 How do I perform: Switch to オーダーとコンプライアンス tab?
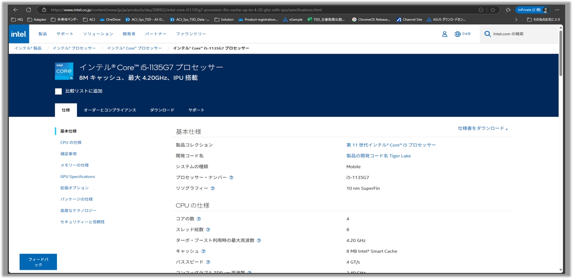point(110,110)
